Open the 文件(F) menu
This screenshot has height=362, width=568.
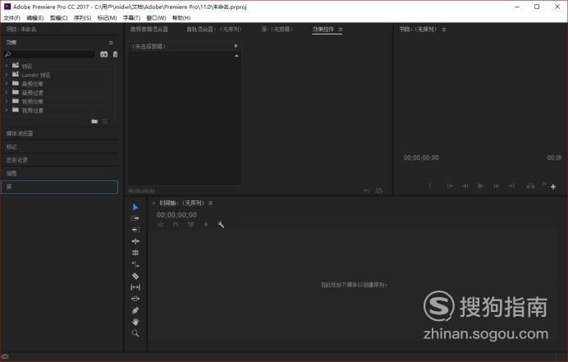tap(11, 18)
